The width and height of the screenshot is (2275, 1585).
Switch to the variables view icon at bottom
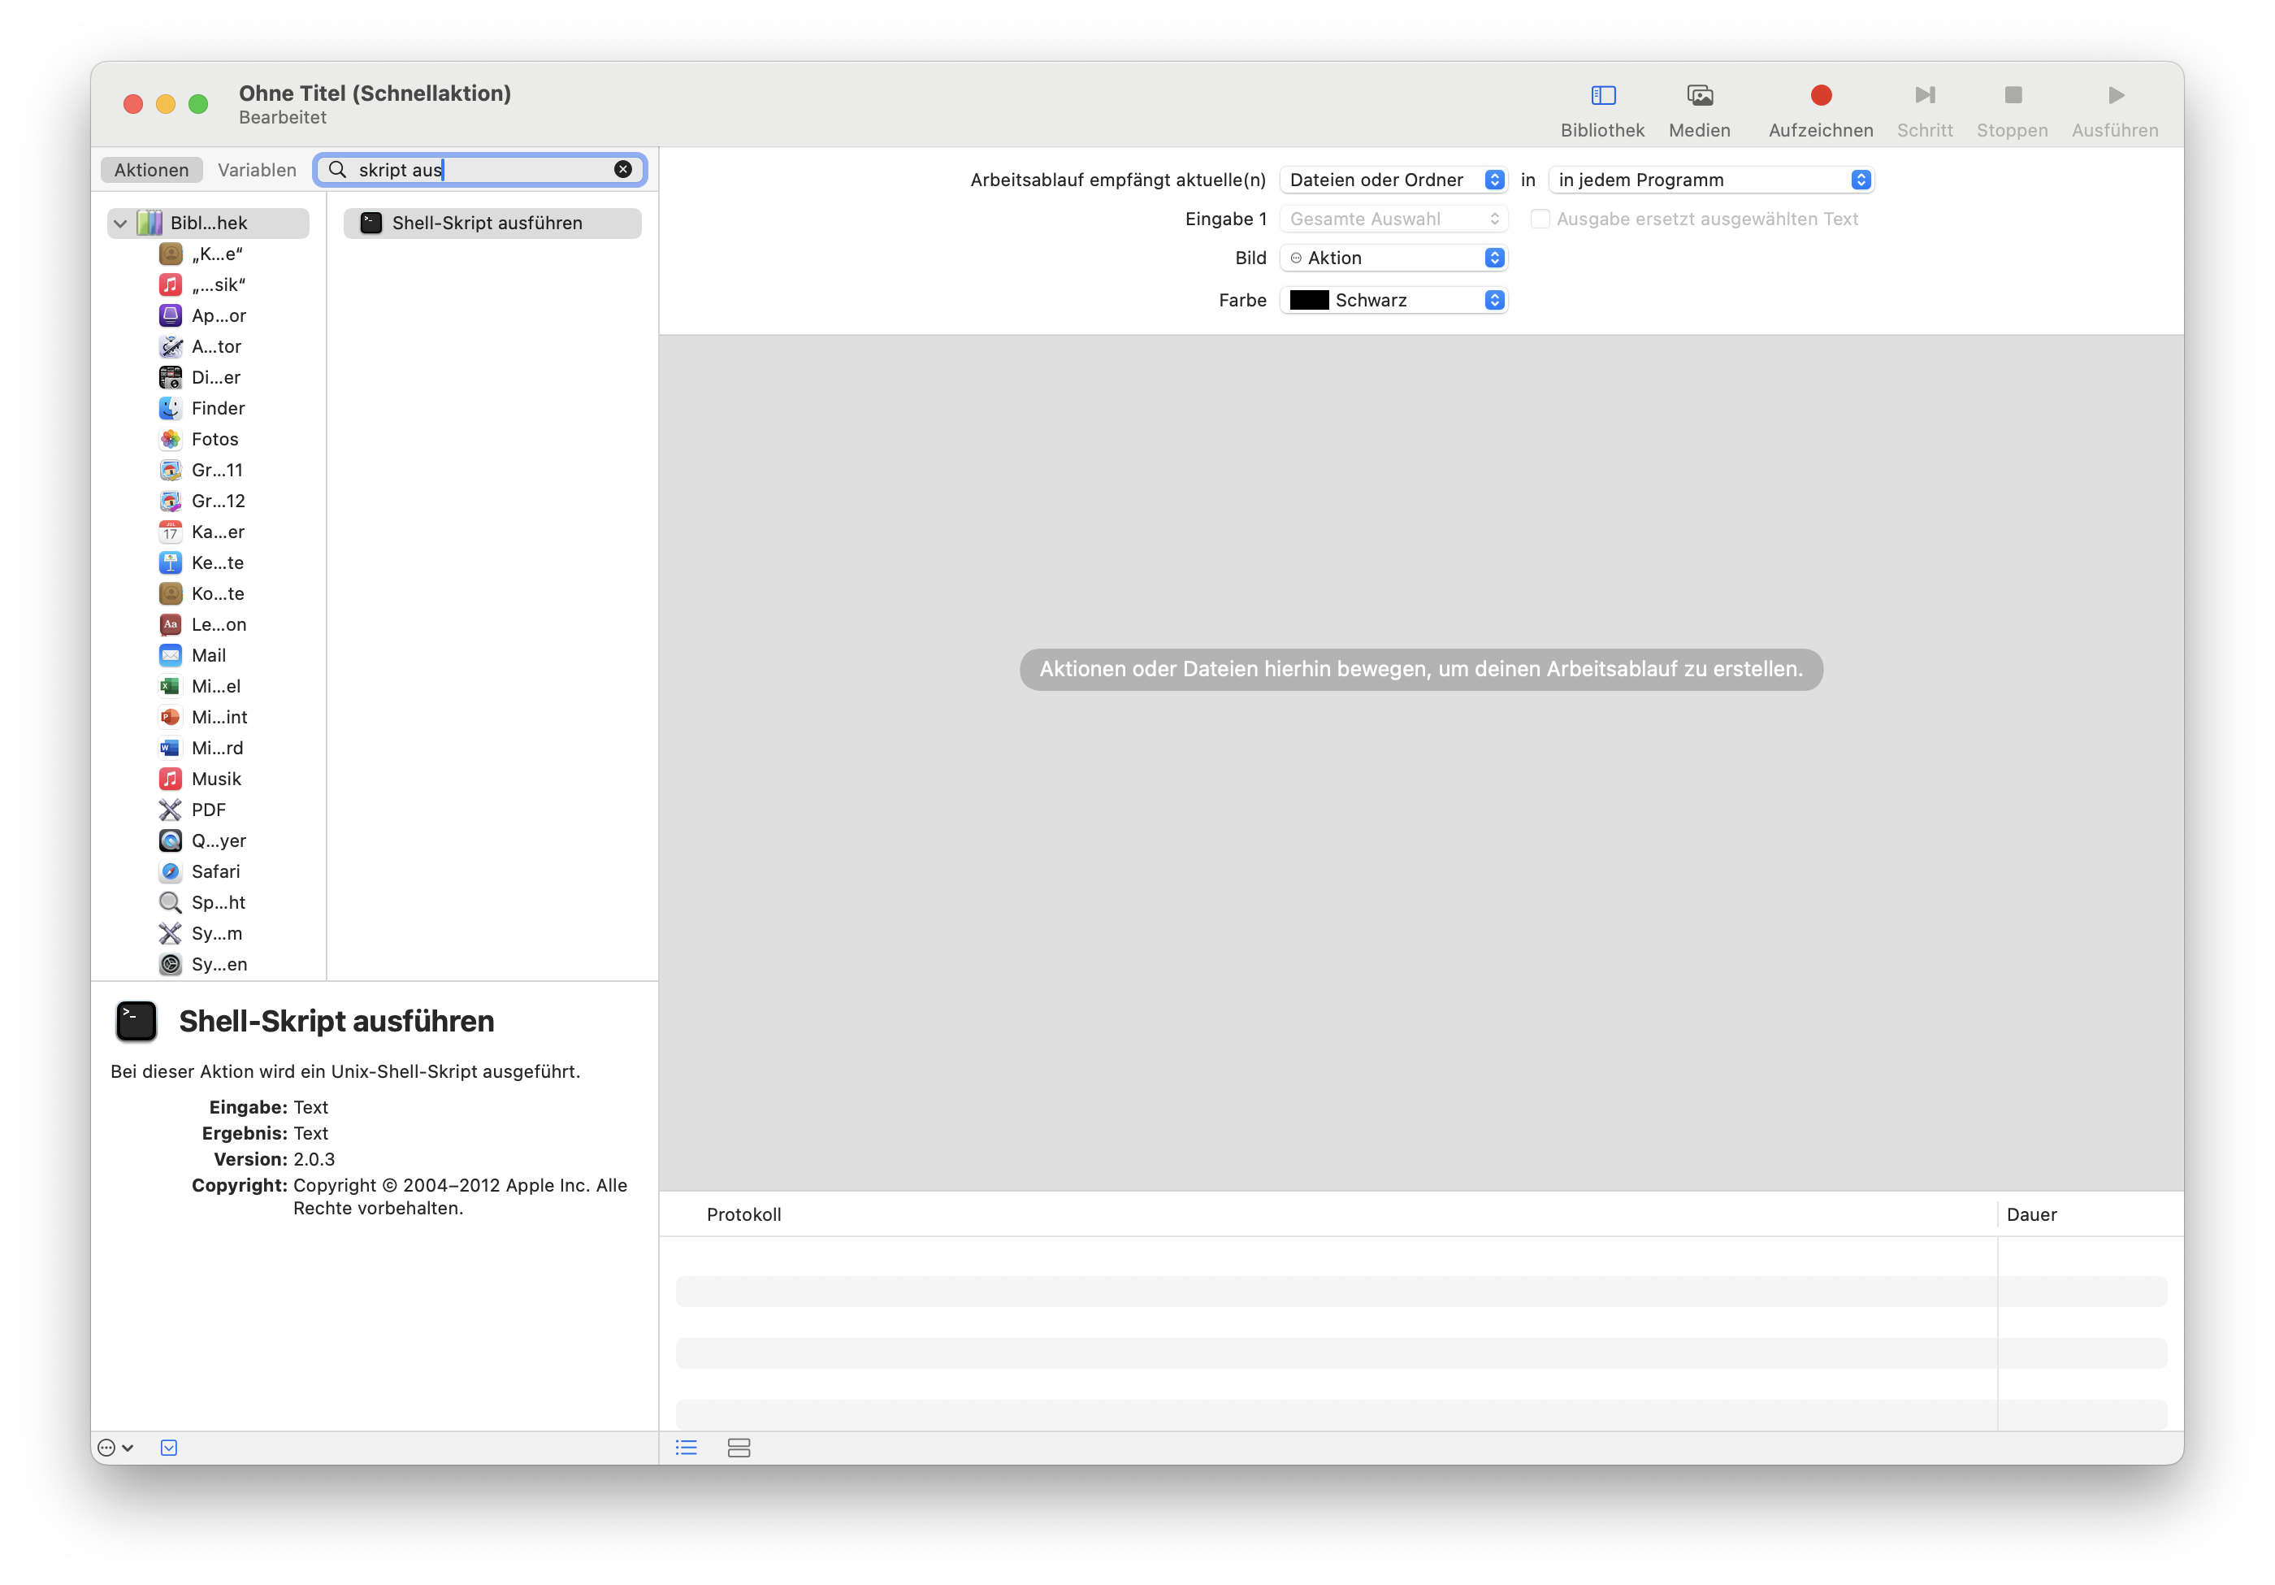pyautogui.click(x=739, y=1448)
